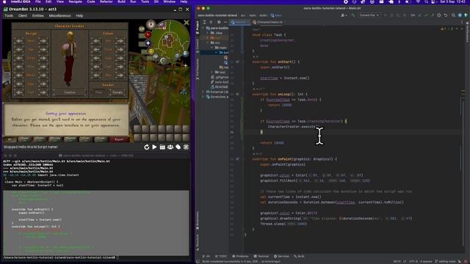470x264 pixels.
Task: Open the DreamBot folder icon beside play
Action: point(162,147)
